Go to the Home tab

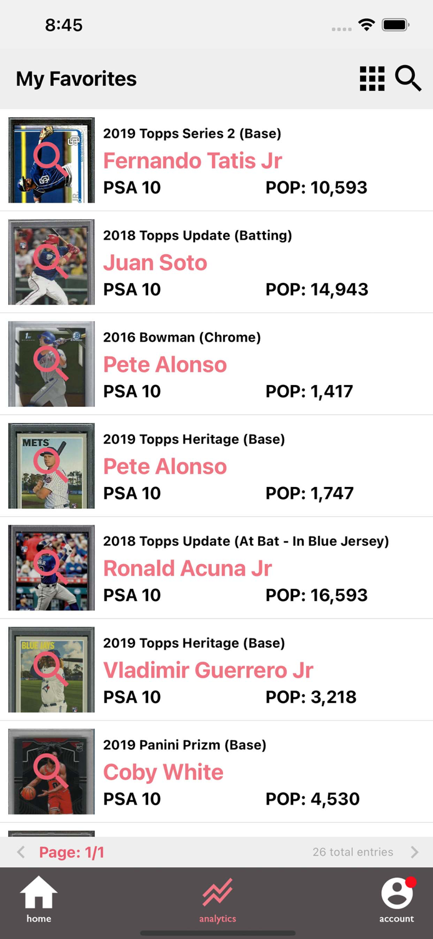tap(39, 900)
